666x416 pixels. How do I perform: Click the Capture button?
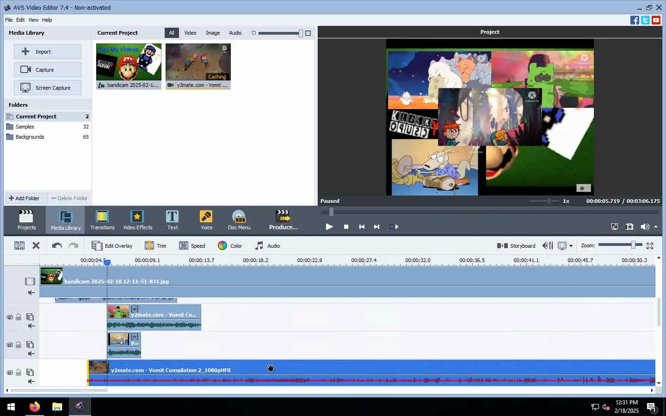(47, 70)
